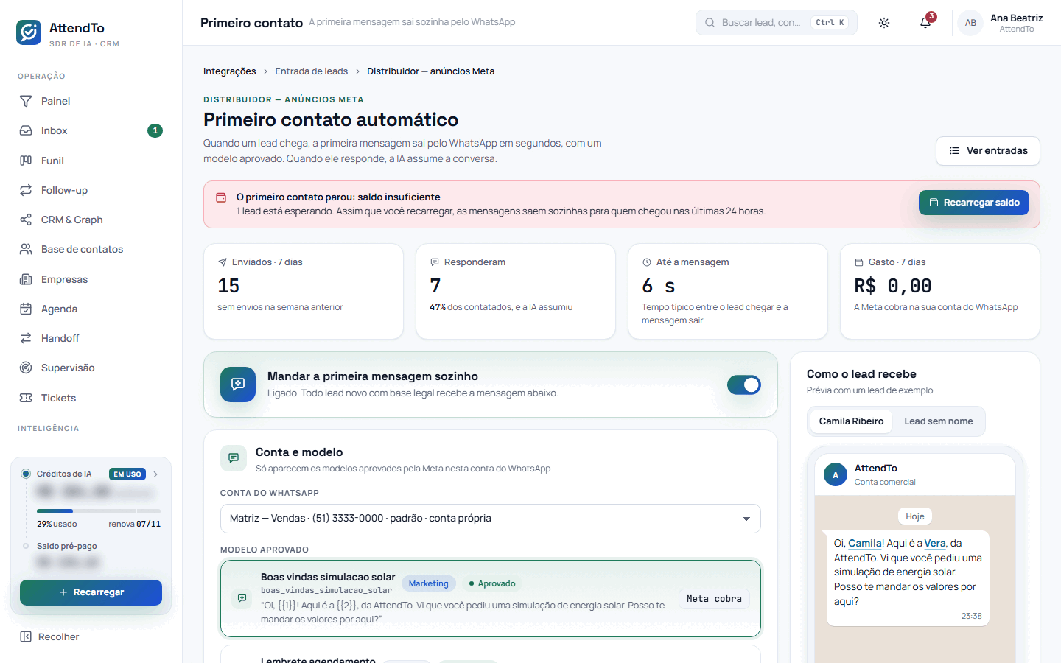The width and height of the screenshot is (1061, 663).
Task: Click the Responderam value 7
Action: click(435, 286)
